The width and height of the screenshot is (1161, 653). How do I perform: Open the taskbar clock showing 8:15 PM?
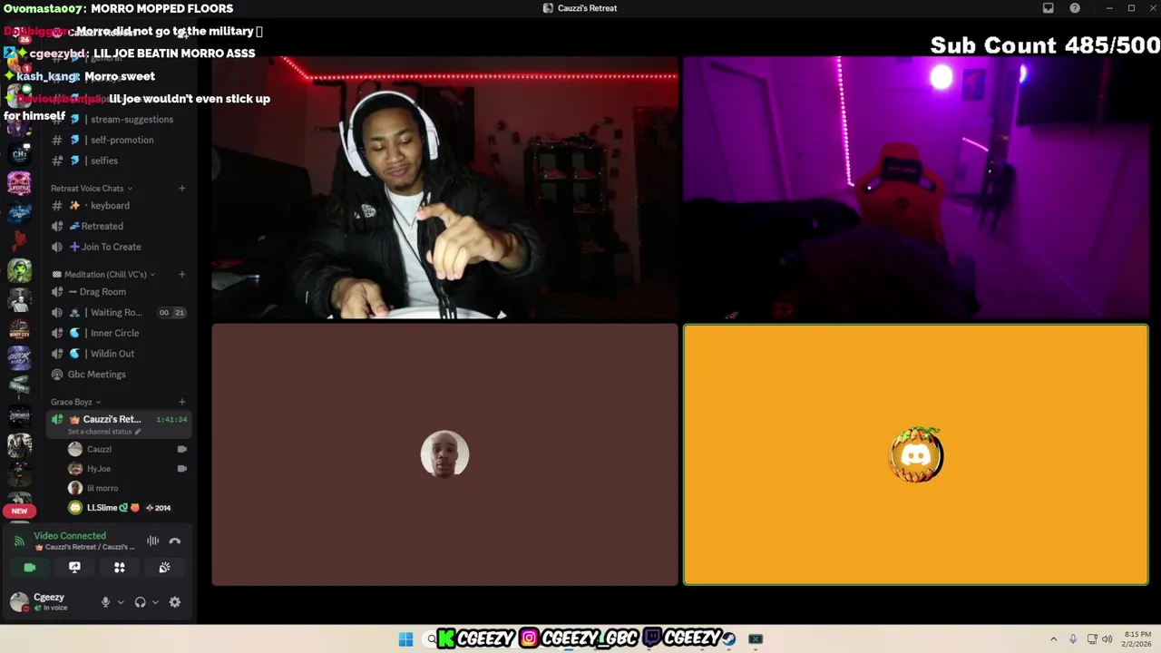[1137, 638]
